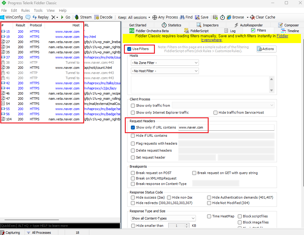Switch to the Inspectors tab
The image size is (304, 235).
207,25
